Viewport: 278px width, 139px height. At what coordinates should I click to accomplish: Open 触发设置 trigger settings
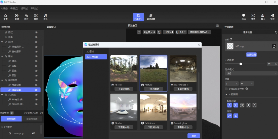[x=151, y=17]
